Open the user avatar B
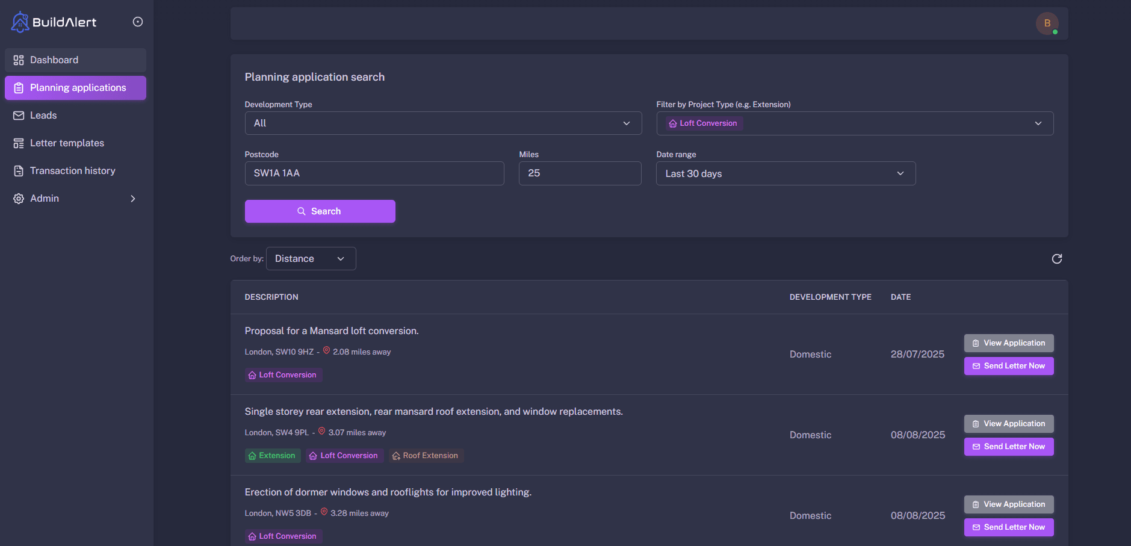The image size is (1131, 546). [1047, 23]
